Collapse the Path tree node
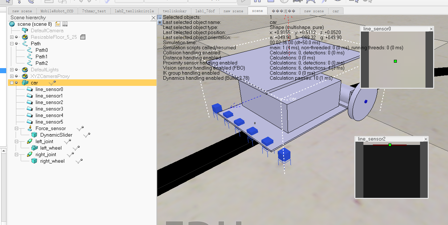Screen dimensions: 448x225 click(x=12, y=44)
